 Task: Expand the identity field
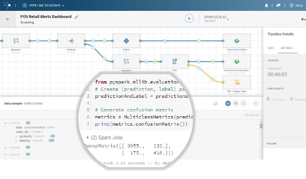click(16, 141)
